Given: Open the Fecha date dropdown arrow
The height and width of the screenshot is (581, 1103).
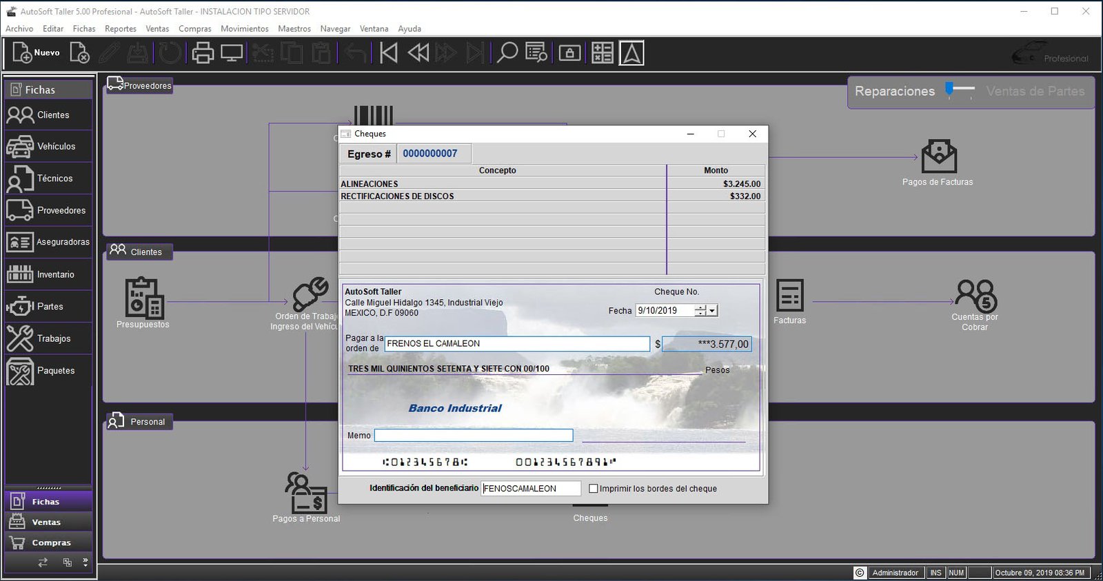Looking at the screenshot, I should (712, 311).
